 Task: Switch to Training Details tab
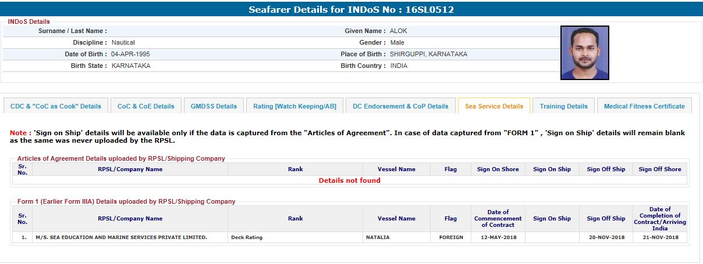(563, 106)
